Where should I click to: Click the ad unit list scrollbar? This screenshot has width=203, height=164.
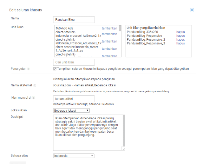tap(120, 41)
